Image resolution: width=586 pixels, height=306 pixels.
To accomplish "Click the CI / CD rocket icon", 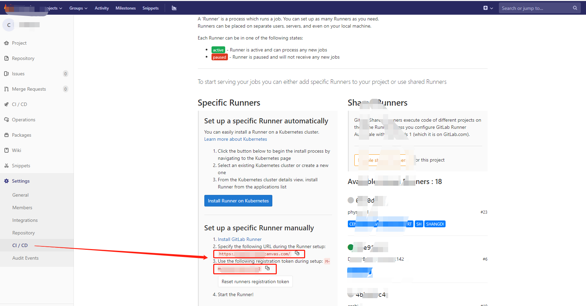I will pos(6,104).
